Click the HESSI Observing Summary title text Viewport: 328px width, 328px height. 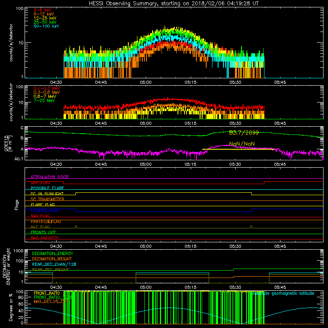pos(174,4)
